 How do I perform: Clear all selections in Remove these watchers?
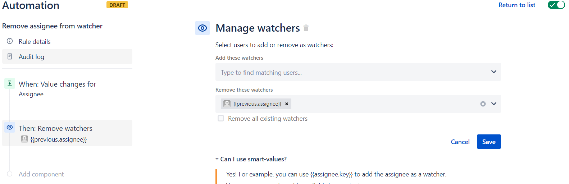click(x=483, y=104)
